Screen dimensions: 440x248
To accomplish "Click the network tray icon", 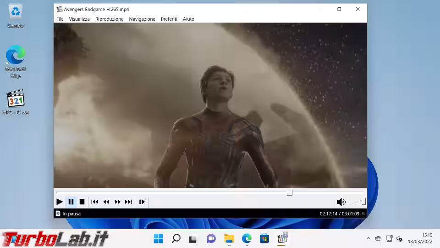I will (x=389, y=238).
